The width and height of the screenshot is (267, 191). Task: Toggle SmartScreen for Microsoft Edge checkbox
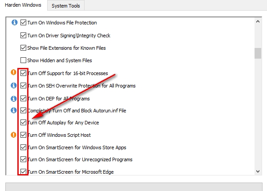click(23, 171)
